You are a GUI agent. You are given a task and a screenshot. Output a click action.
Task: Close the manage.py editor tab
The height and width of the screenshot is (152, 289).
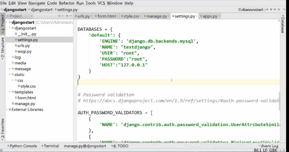coord(169,16)
